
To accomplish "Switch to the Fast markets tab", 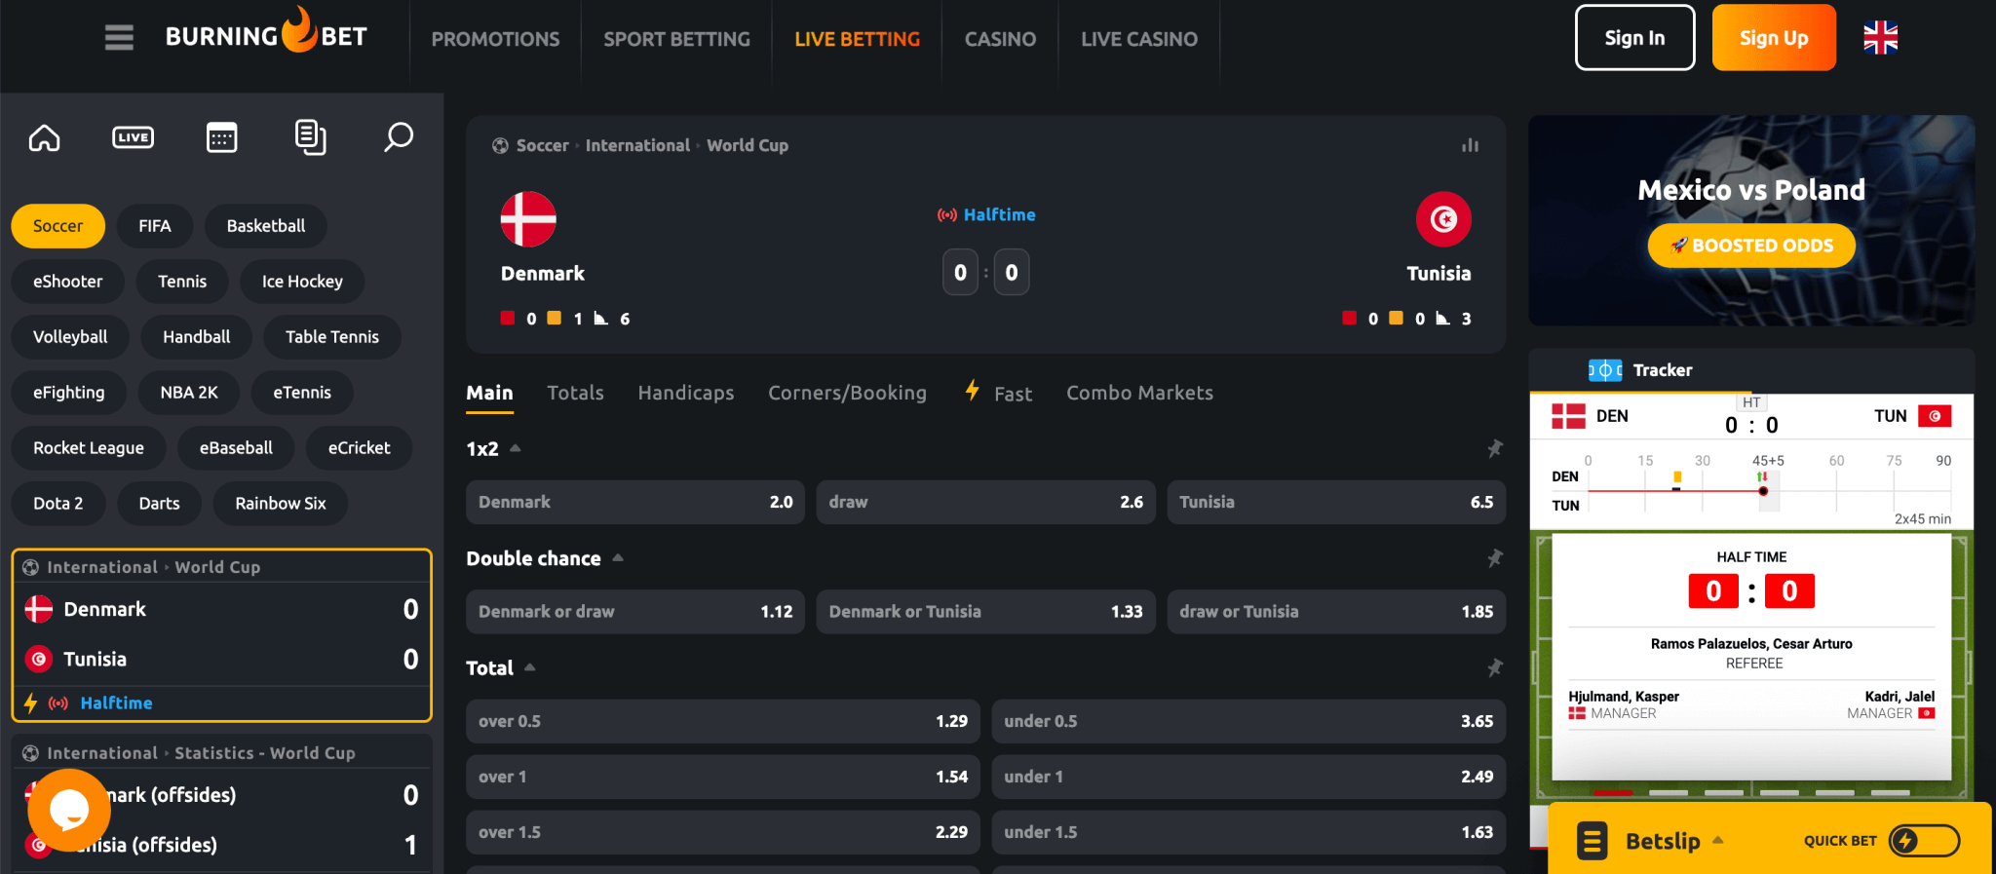I will (x=998, y=393).
